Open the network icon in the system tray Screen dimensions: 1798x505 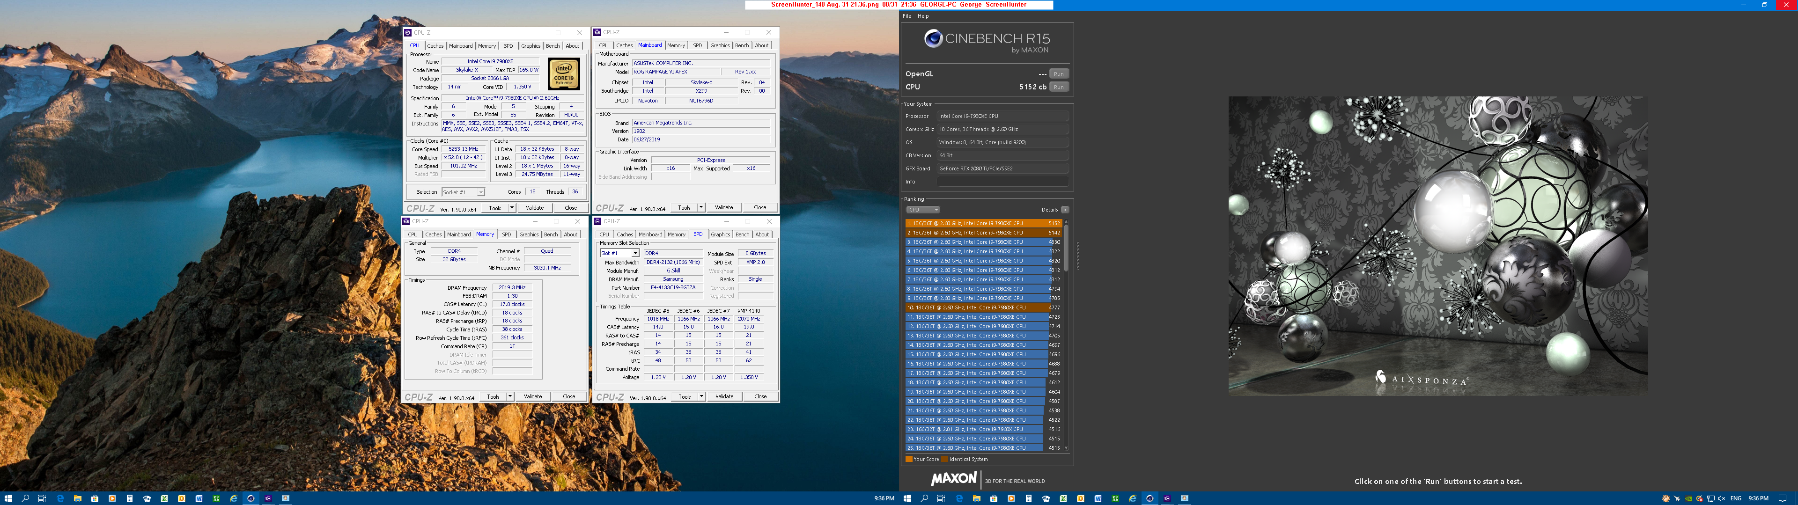(1711, 498)
